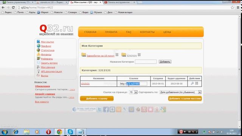Click the browser back arrow
Screen dimensions: 242x136
coord(3,8)
